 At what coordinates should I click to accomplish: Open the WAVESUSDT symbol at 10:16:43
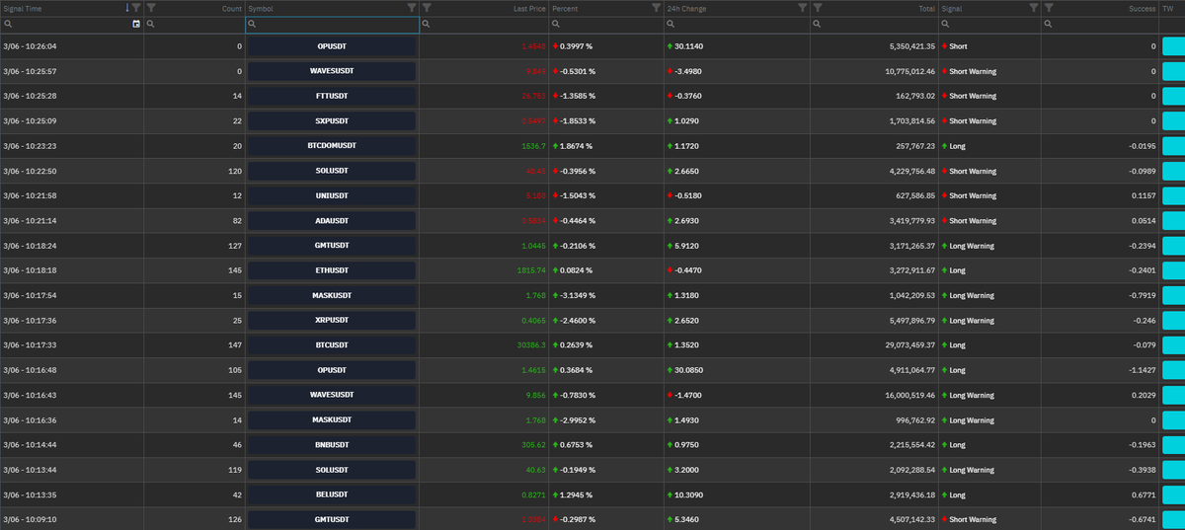[332, 395]
